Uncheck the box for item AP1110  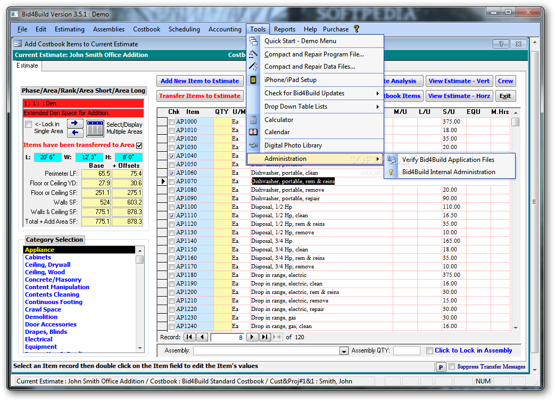[172, 216]
